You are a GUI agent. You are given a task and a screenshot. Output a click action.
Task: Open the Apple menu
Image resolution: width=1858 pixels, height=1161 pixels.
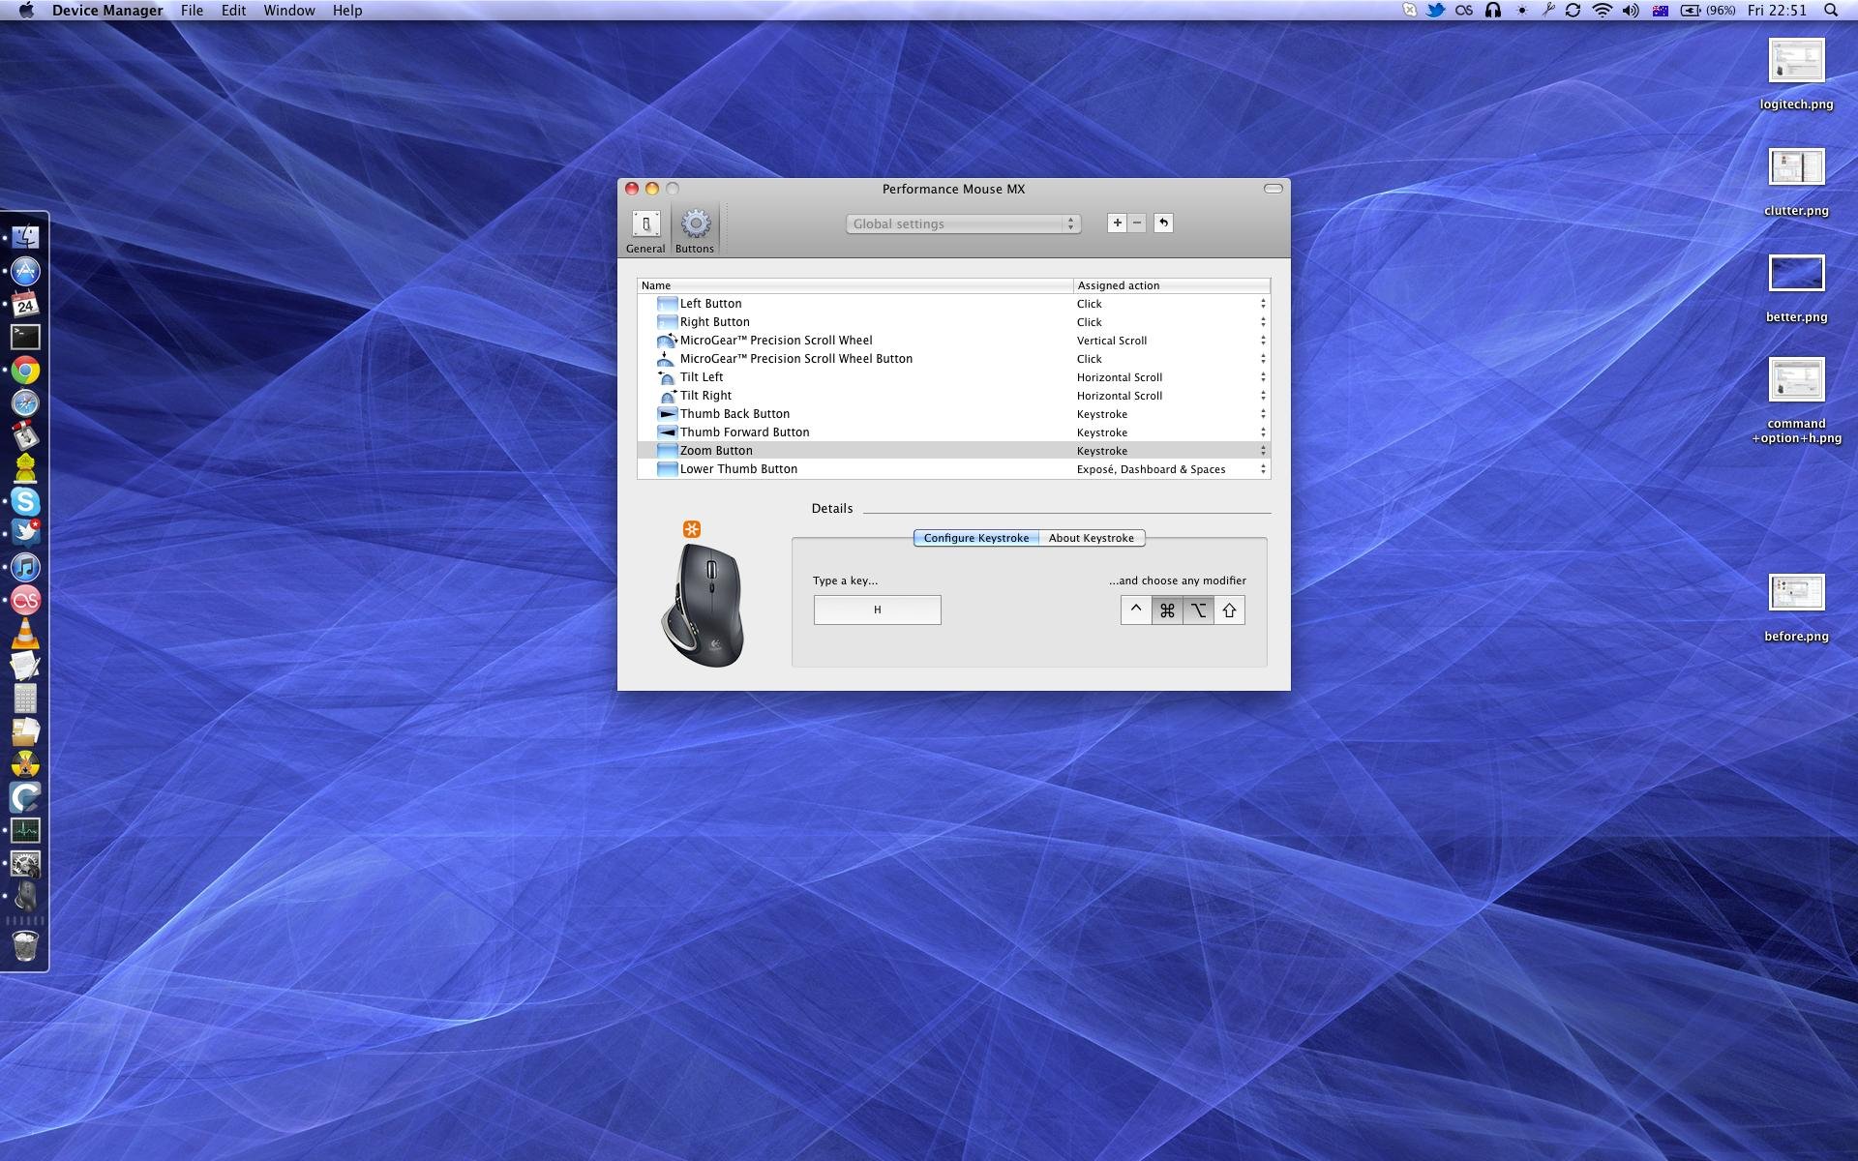click(26, 11)
